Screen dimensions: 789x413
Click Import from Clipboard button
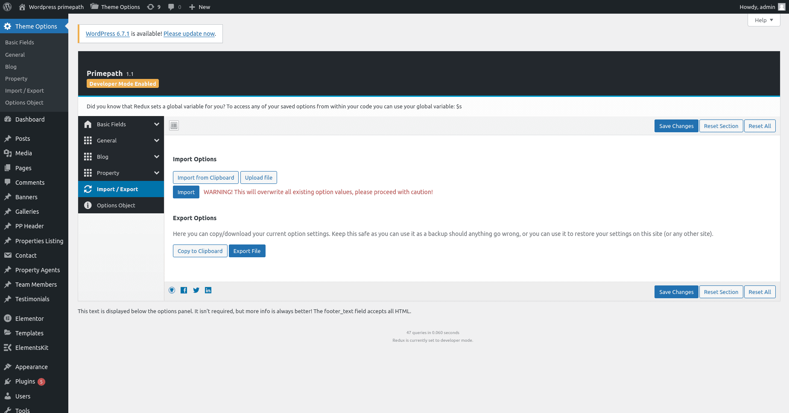click(x=206, y=177)
